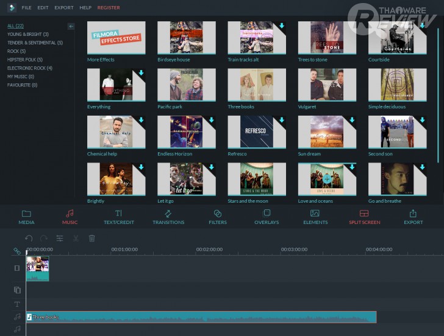Select the Go and breathe thumbnail
The width and height of the screenshot is (444, 336).
(x=397, y=179)
